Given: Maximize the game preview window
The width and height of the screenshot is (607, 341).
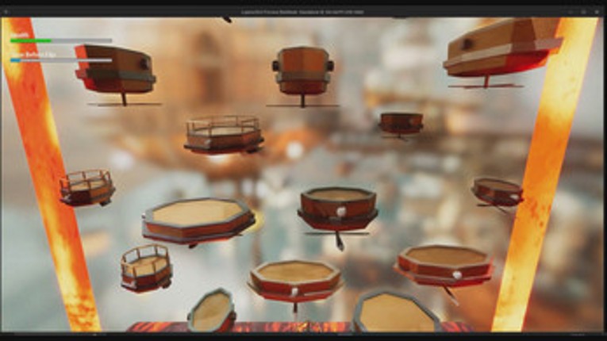Looking at the screenshot, I should click(584, 12).
